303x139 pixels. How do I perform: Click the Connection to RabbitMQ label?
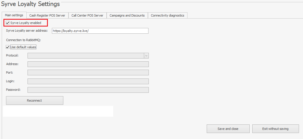tap(23, 40)
